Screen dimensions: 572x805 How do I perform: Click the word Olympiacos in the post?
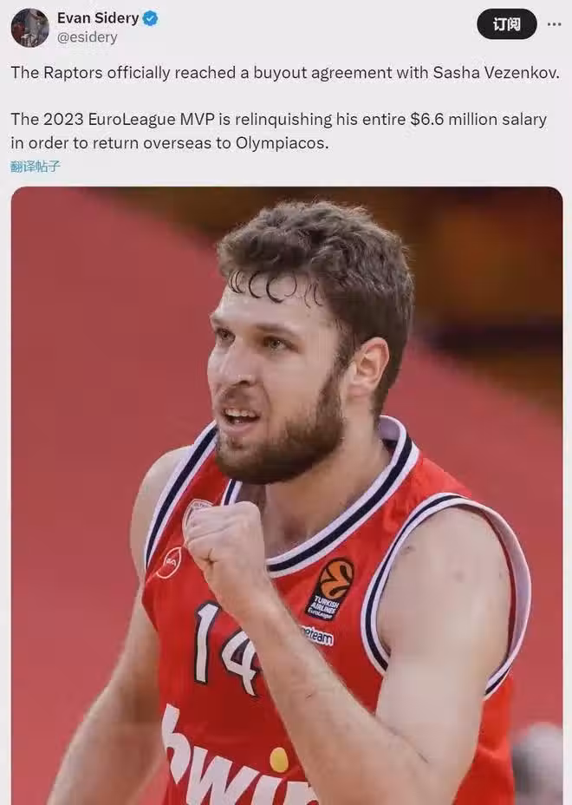pyautogui.click(x=281, y=143)
